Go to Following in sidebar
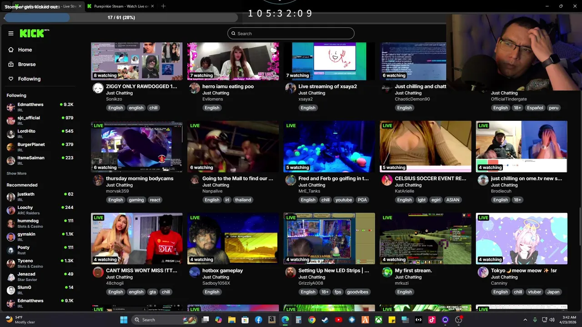This screenshot has width=582, height=327. tap(29, 79)
